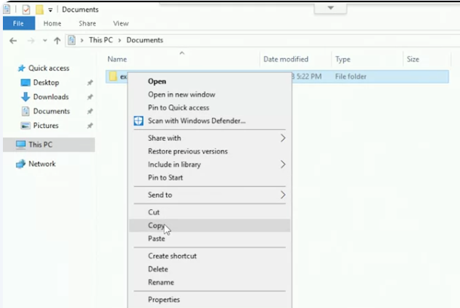Choose Scan with Windows Defender
460x308 pixels.
click(x=197, y=121)
